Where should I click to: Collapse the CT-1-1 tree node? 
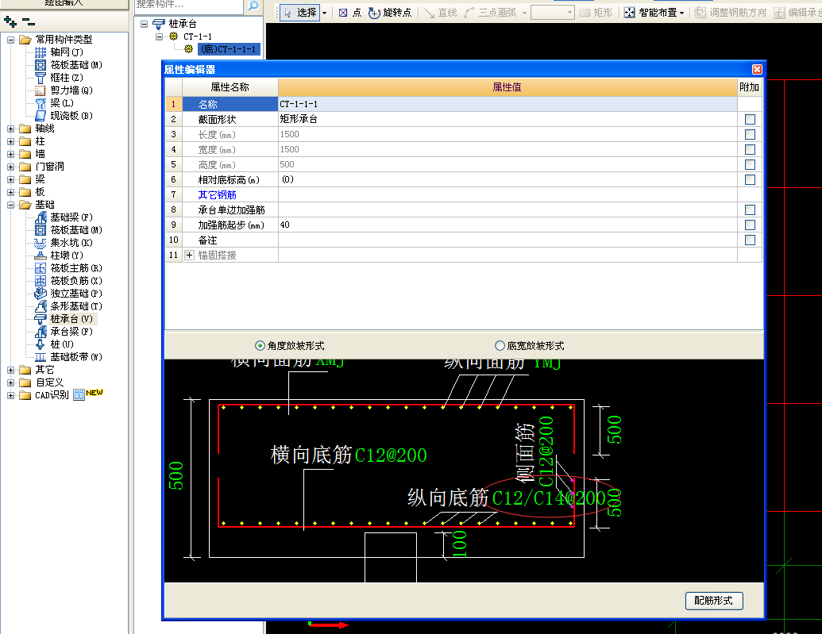(x=160, y=37)
